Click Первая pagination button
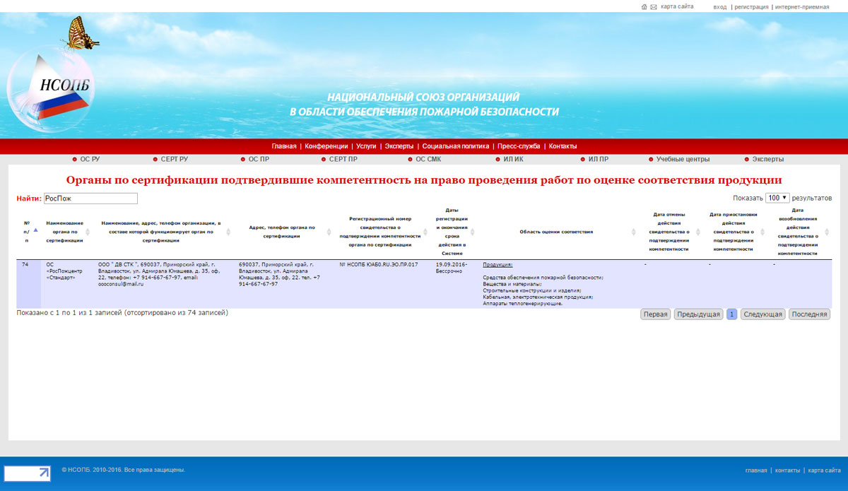The width and height of the screenshot is (848, 491). pyautogui.click(x=656, y=314)
